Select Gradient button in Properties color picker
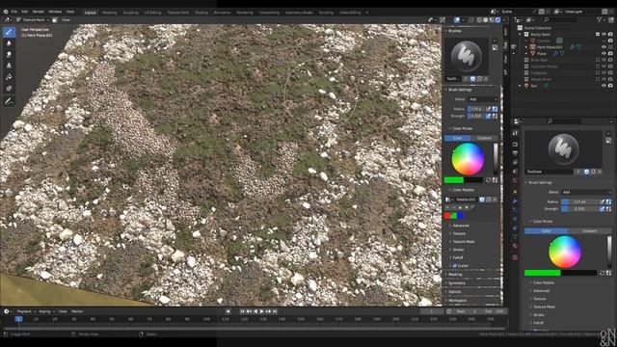 tap(590, 231)
